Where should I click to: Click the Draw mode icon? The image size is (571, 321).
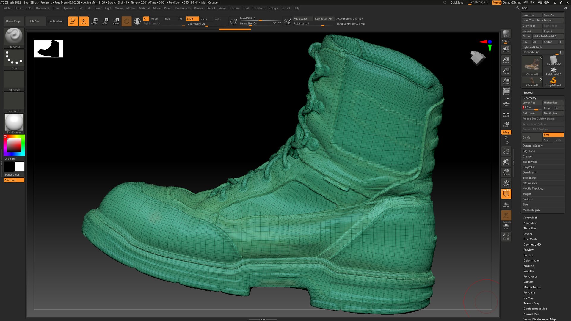click(84, 21)
